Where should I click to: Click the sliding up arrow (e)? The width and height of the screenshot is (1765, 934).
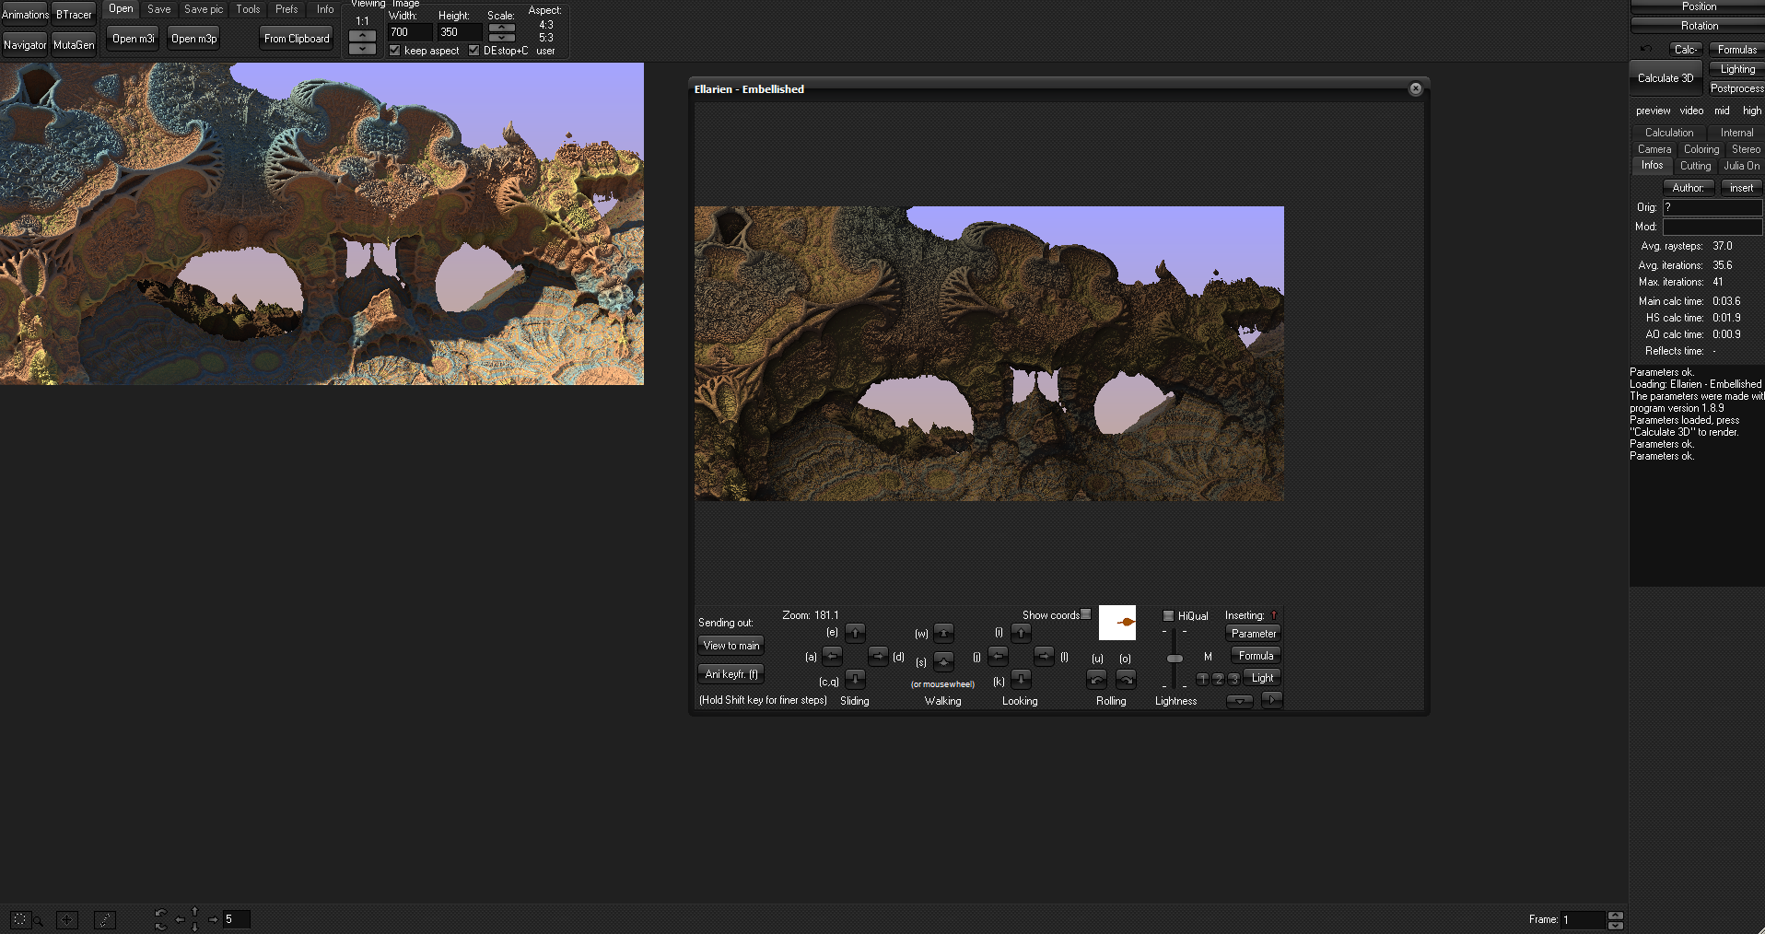pos(855,633)
